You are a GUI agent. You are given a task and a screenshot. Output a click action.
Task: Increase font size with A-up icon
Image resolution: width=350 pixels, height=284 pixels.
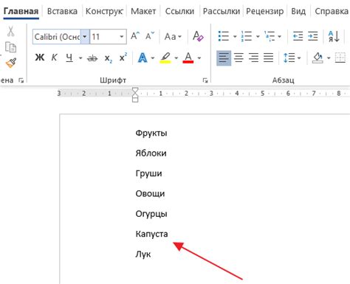click(135, 36)
